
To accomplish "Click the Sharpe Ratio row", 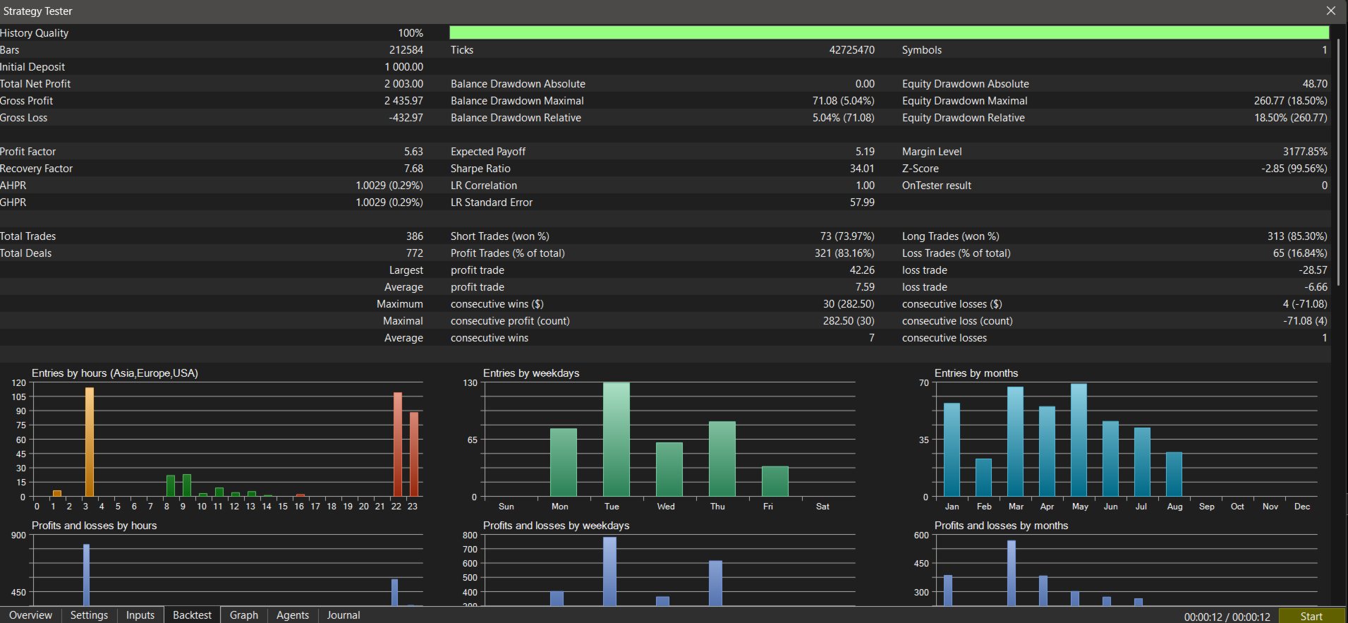I will tap(662, 169).
